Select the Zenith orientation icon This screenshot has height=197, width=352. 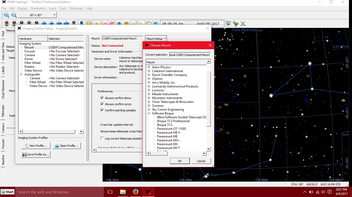[x=36, y=23]
